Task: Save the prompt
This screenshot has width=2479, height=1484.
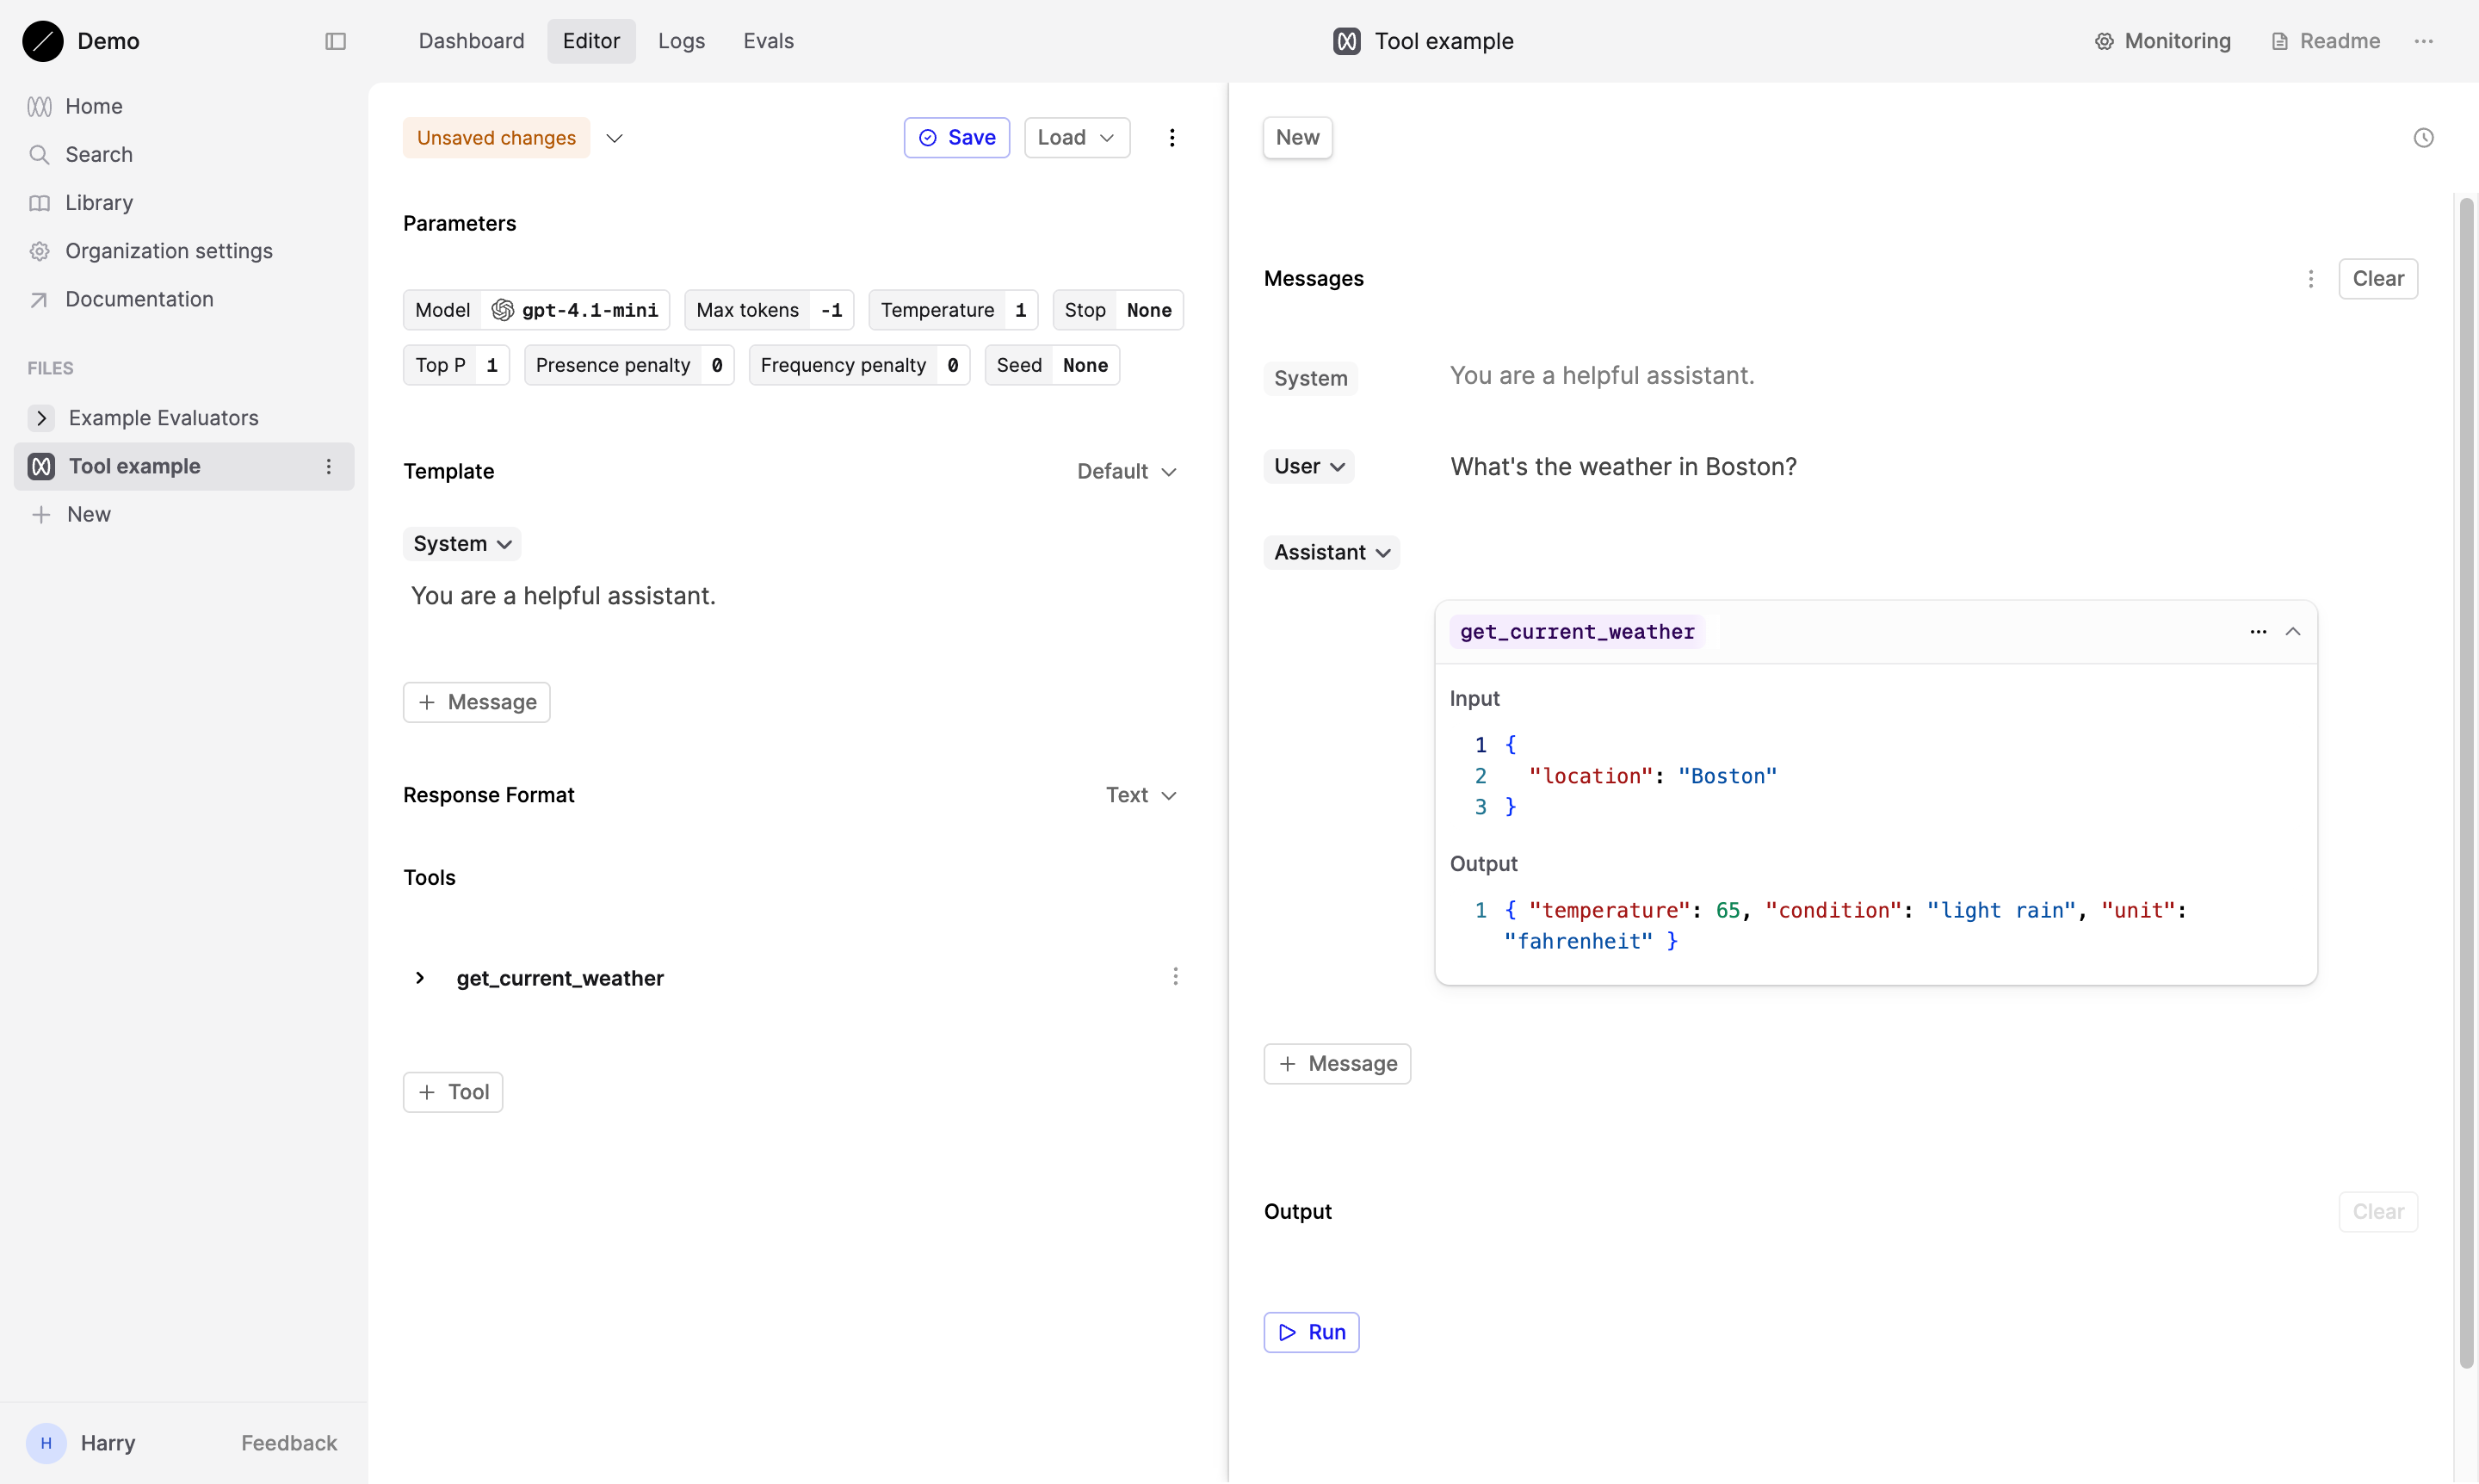Action: point(957,138)
